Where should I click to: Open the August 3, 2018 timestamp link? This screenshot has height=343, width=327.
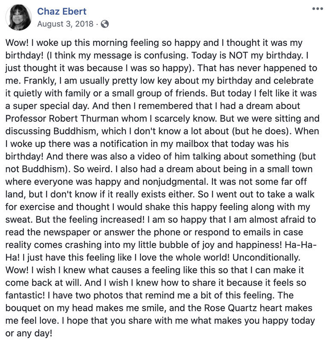65,24
